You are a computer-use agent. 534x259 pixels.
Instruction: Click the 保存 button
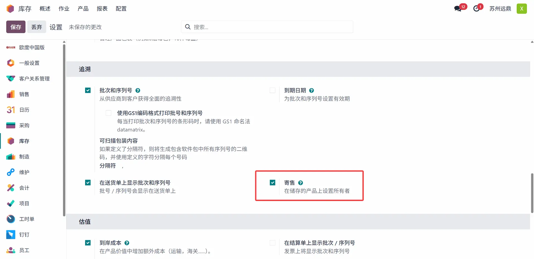click(16, 27)
